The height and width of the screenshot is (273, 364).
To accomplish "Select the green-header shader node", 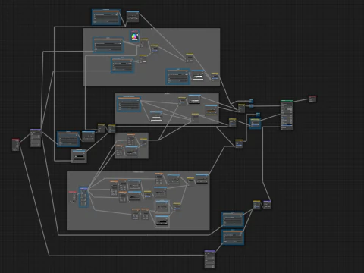I will [x=287, y=115].
